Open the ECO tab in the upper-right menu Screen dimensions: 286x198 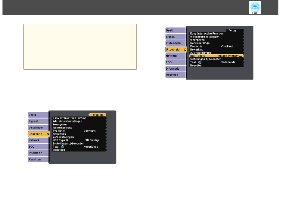click(175, 62)
